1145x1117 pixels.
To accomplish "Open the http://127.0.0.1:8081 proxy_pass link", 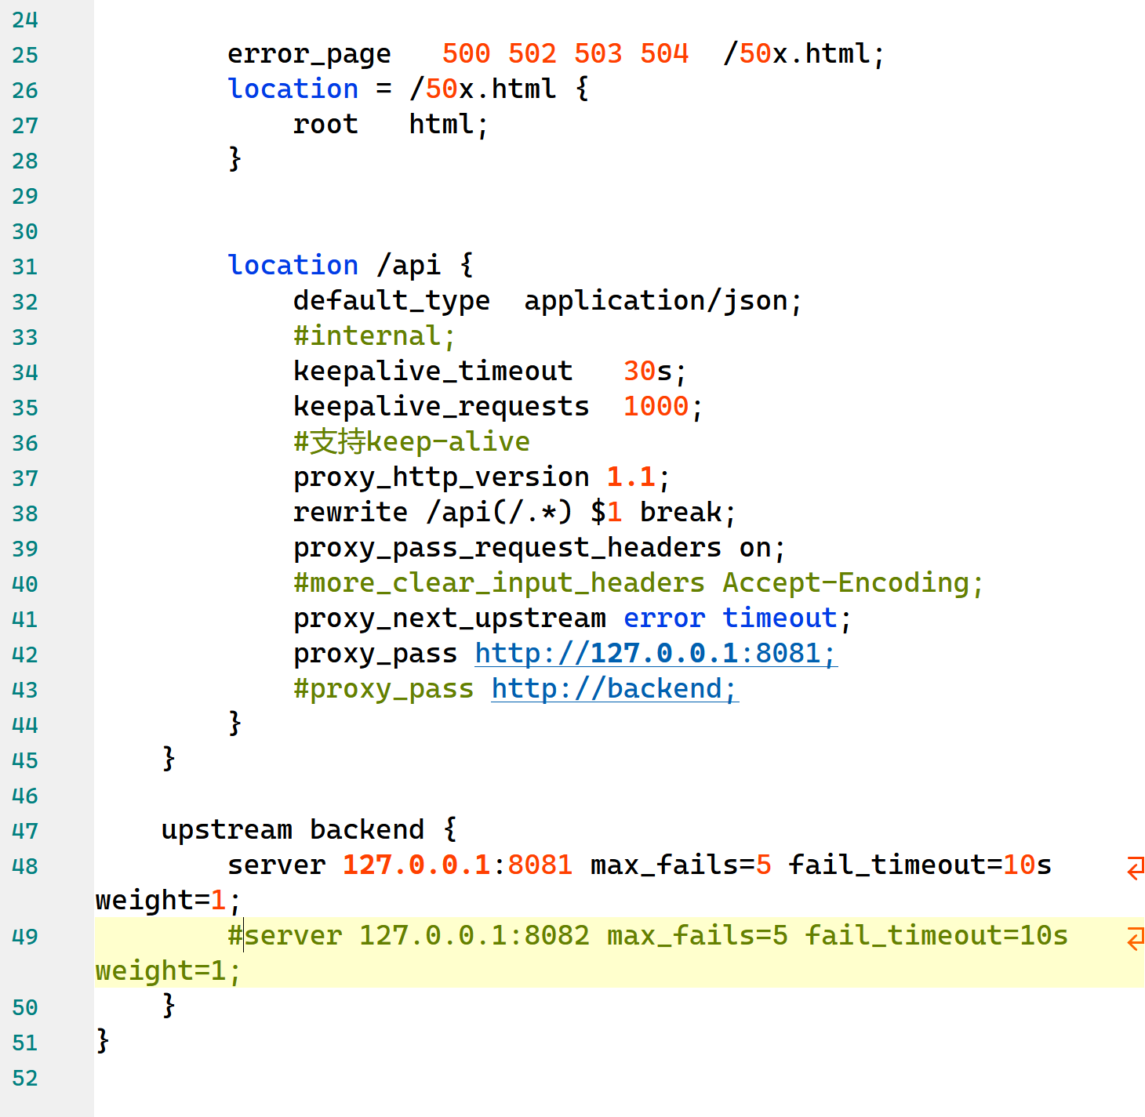I will click(x=656, y=654).
